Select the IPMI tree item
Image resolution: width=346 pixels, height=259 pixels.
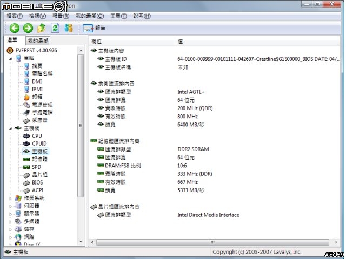33,89
